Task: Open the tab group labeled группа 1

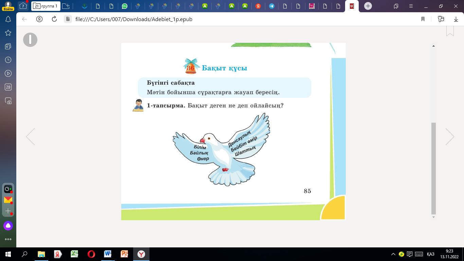Action: [46, 6]
